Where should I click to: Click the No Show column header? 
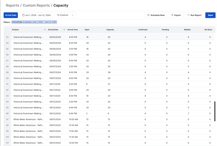tap(208, 30)
